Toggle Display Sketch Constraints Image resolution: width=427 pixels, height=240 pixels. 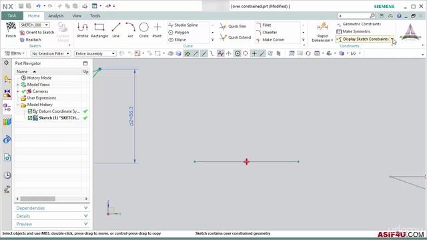(x=363, y=39)
